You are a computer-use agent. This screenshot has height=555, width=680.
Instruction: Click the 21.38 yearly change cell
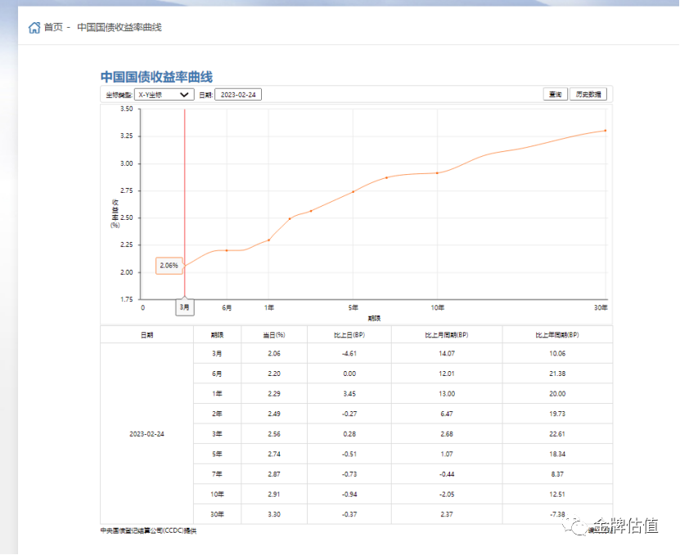(557, 374)
